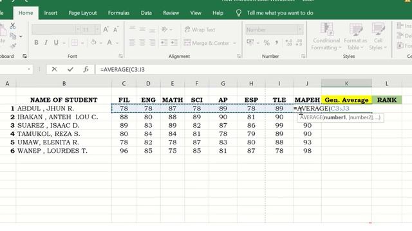
Task: Toggle Bold formatting
Action: click(x=36, y=43)
